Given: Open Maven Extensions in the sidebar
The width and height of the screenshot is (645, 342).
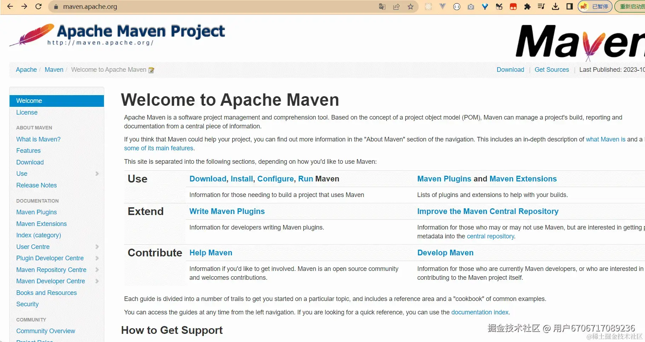Looking at the screenshot, I should [x=41, y=224].
